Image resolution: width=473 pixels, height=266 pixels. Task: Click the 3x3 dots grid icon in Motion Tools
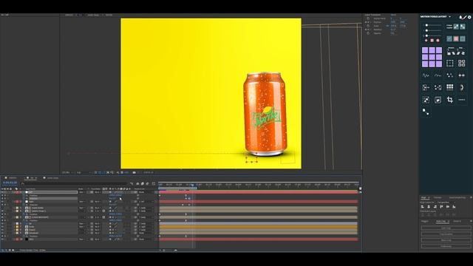pos(450,87)
